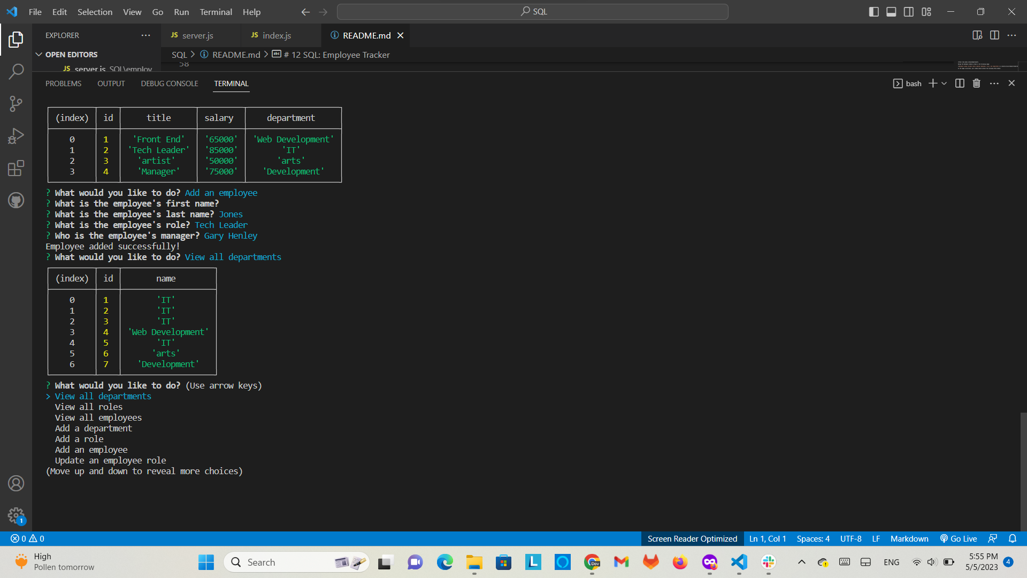1027x578 pixels.
Task: Kill the terminal using the trash icon
Action: pos(977,83)
